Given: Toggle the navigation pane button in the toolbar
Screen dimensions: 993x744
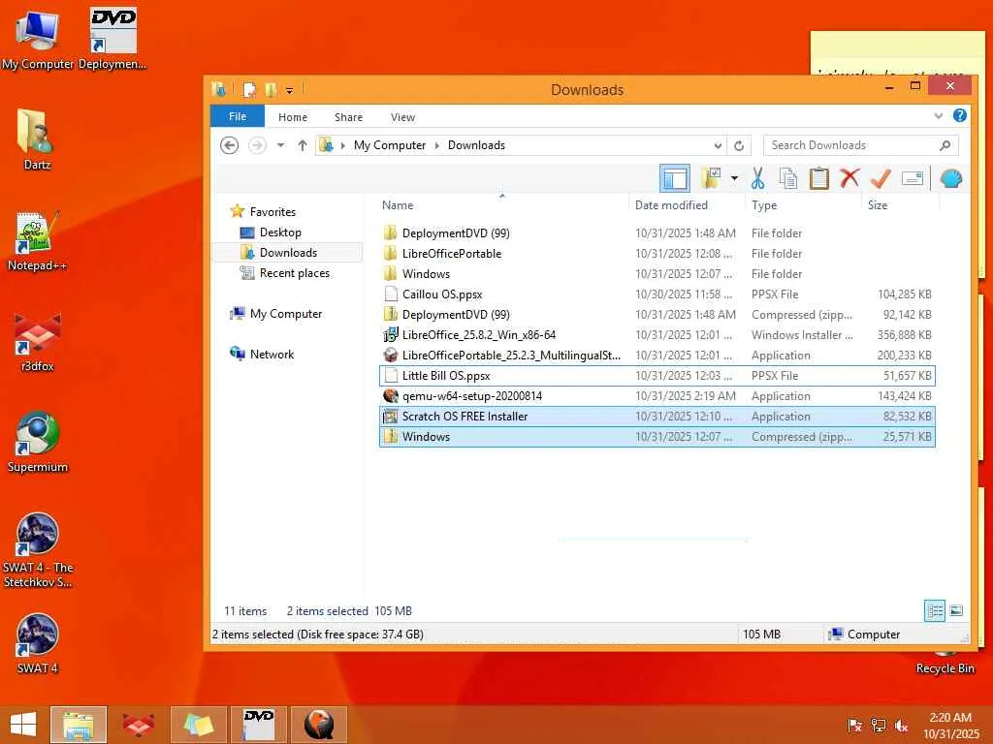Looking at the screenshot, I should [x=675, y=178].
